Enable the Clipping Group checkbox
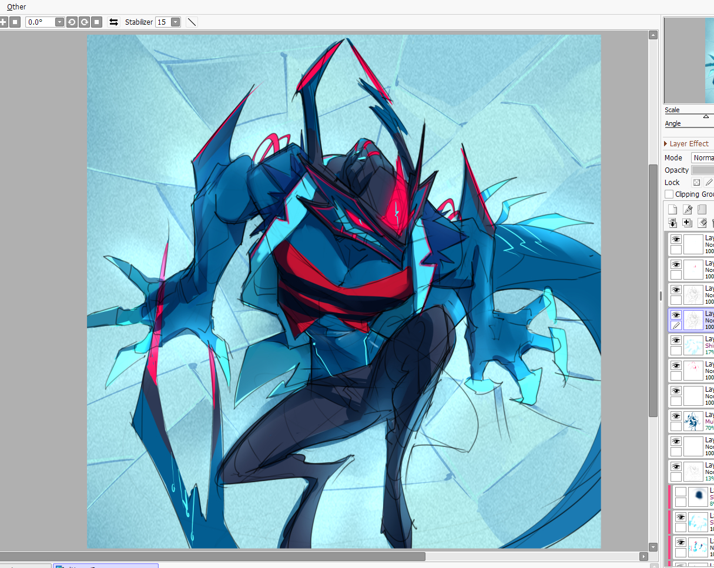Screen dimensions: 714x568 669,194
